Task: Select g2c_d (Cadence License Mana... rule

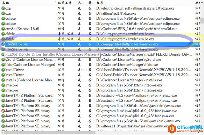Action: point(31,60)
